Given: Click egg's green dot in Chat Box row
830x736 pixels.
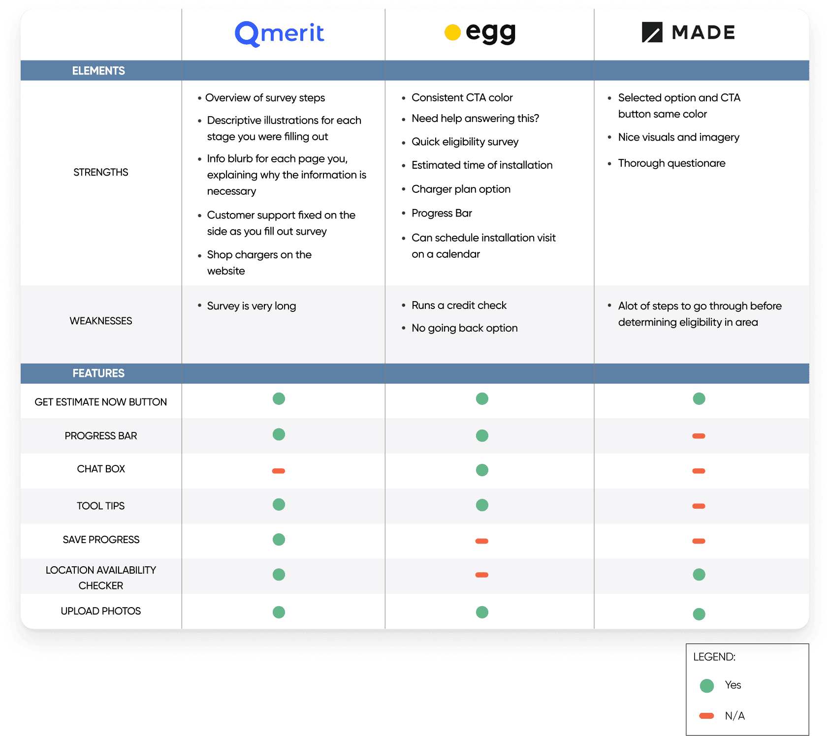Looking at the screenshot, I should (482, 470).
